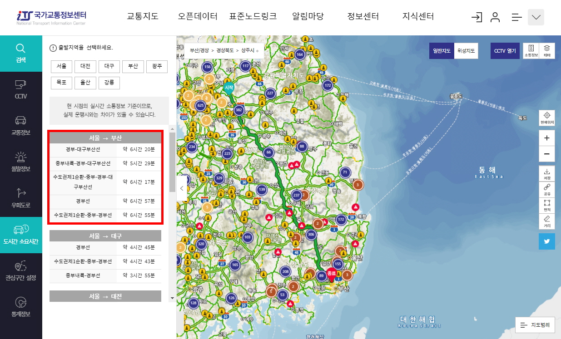Open the 지도범례 map legend
The image size is (561, 339).
coord(535,325)
